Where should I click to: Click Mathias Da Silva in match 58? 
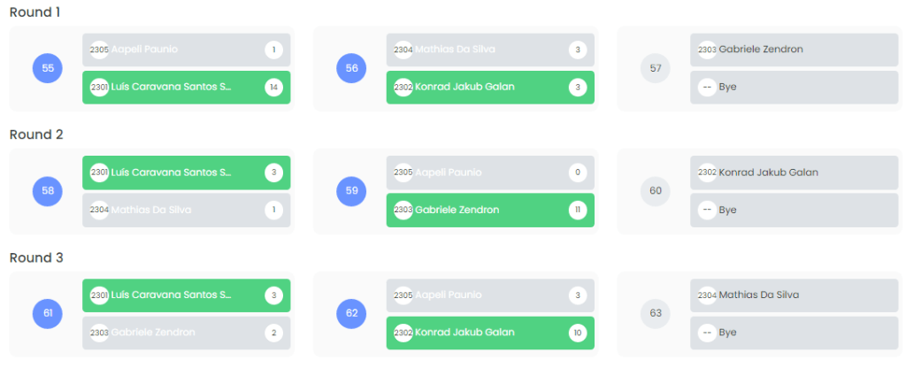[177, 211]
